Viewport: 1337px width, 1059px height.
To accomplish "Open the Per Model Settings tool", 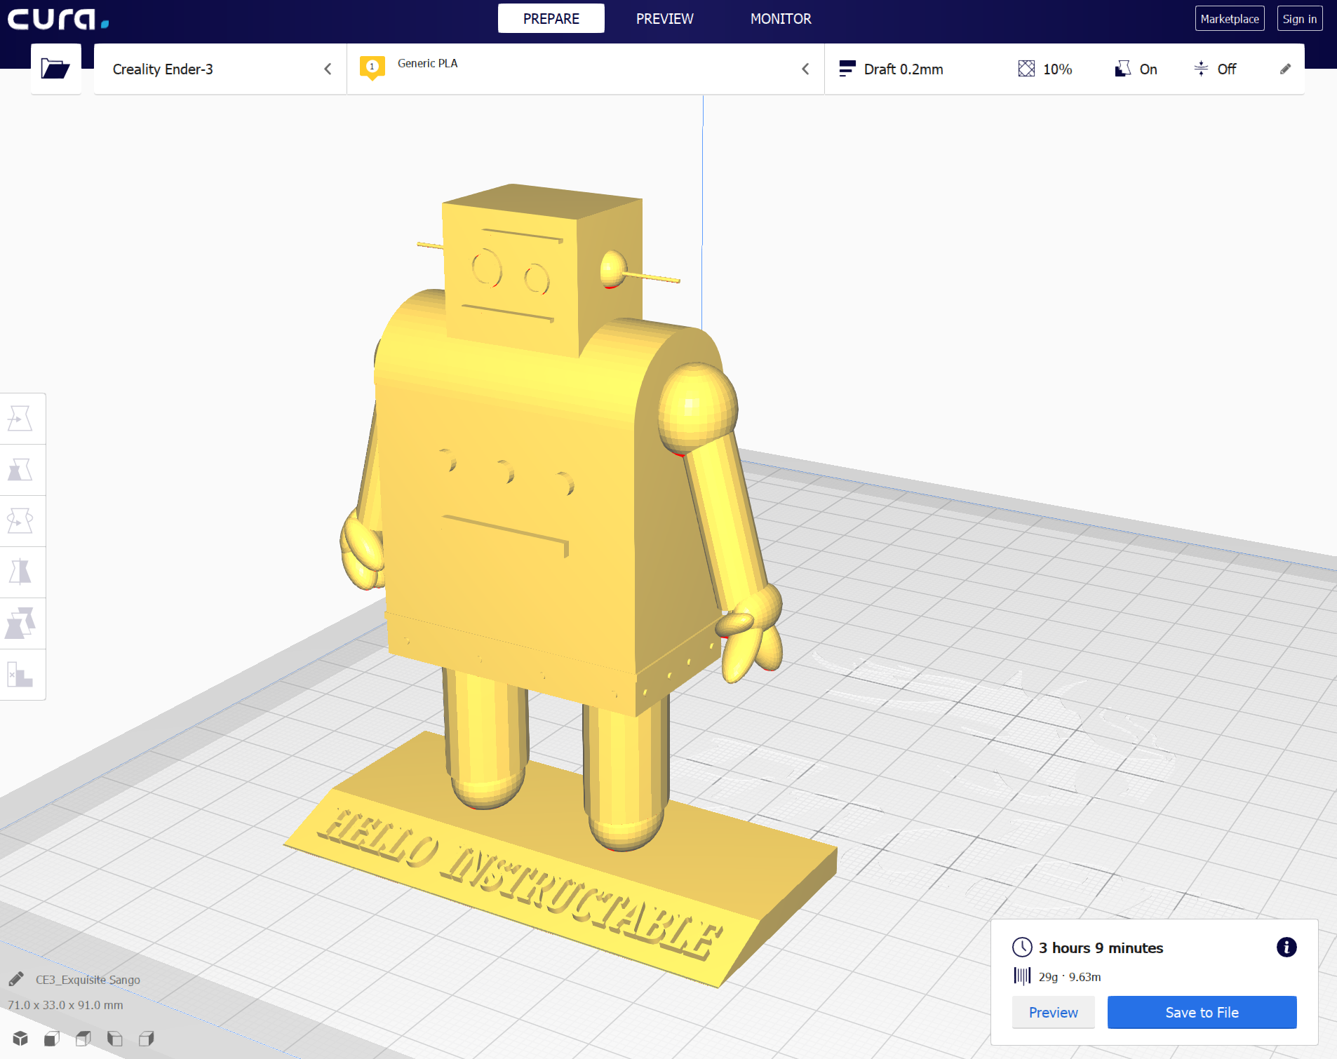I will click(23, 623).
